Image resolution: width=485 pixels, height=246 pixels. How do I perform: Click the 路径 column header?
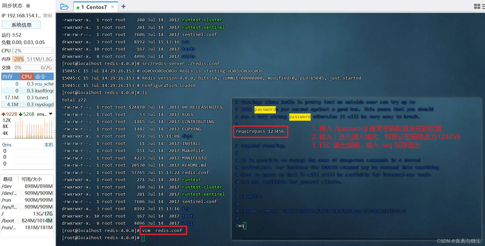click(x=8, y=179)
